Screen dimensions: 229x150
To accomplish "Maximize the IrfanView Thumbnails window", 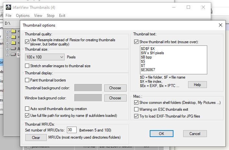I will [188, 7].
